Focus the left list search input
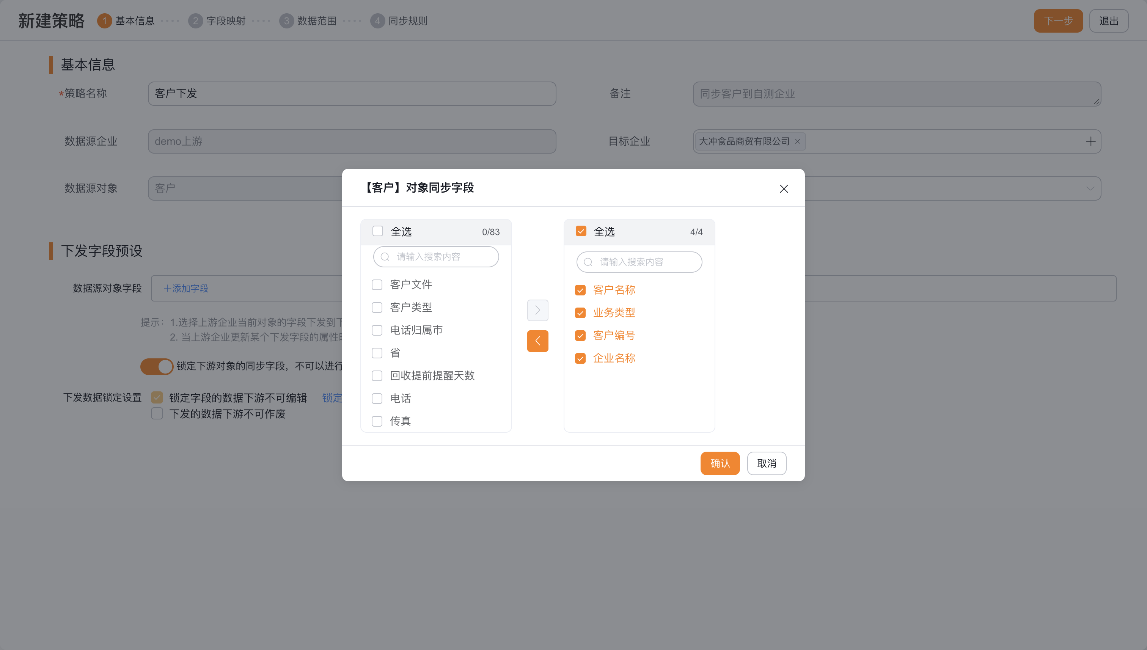This screenshot has width=1147, height=650. point(436,257)
